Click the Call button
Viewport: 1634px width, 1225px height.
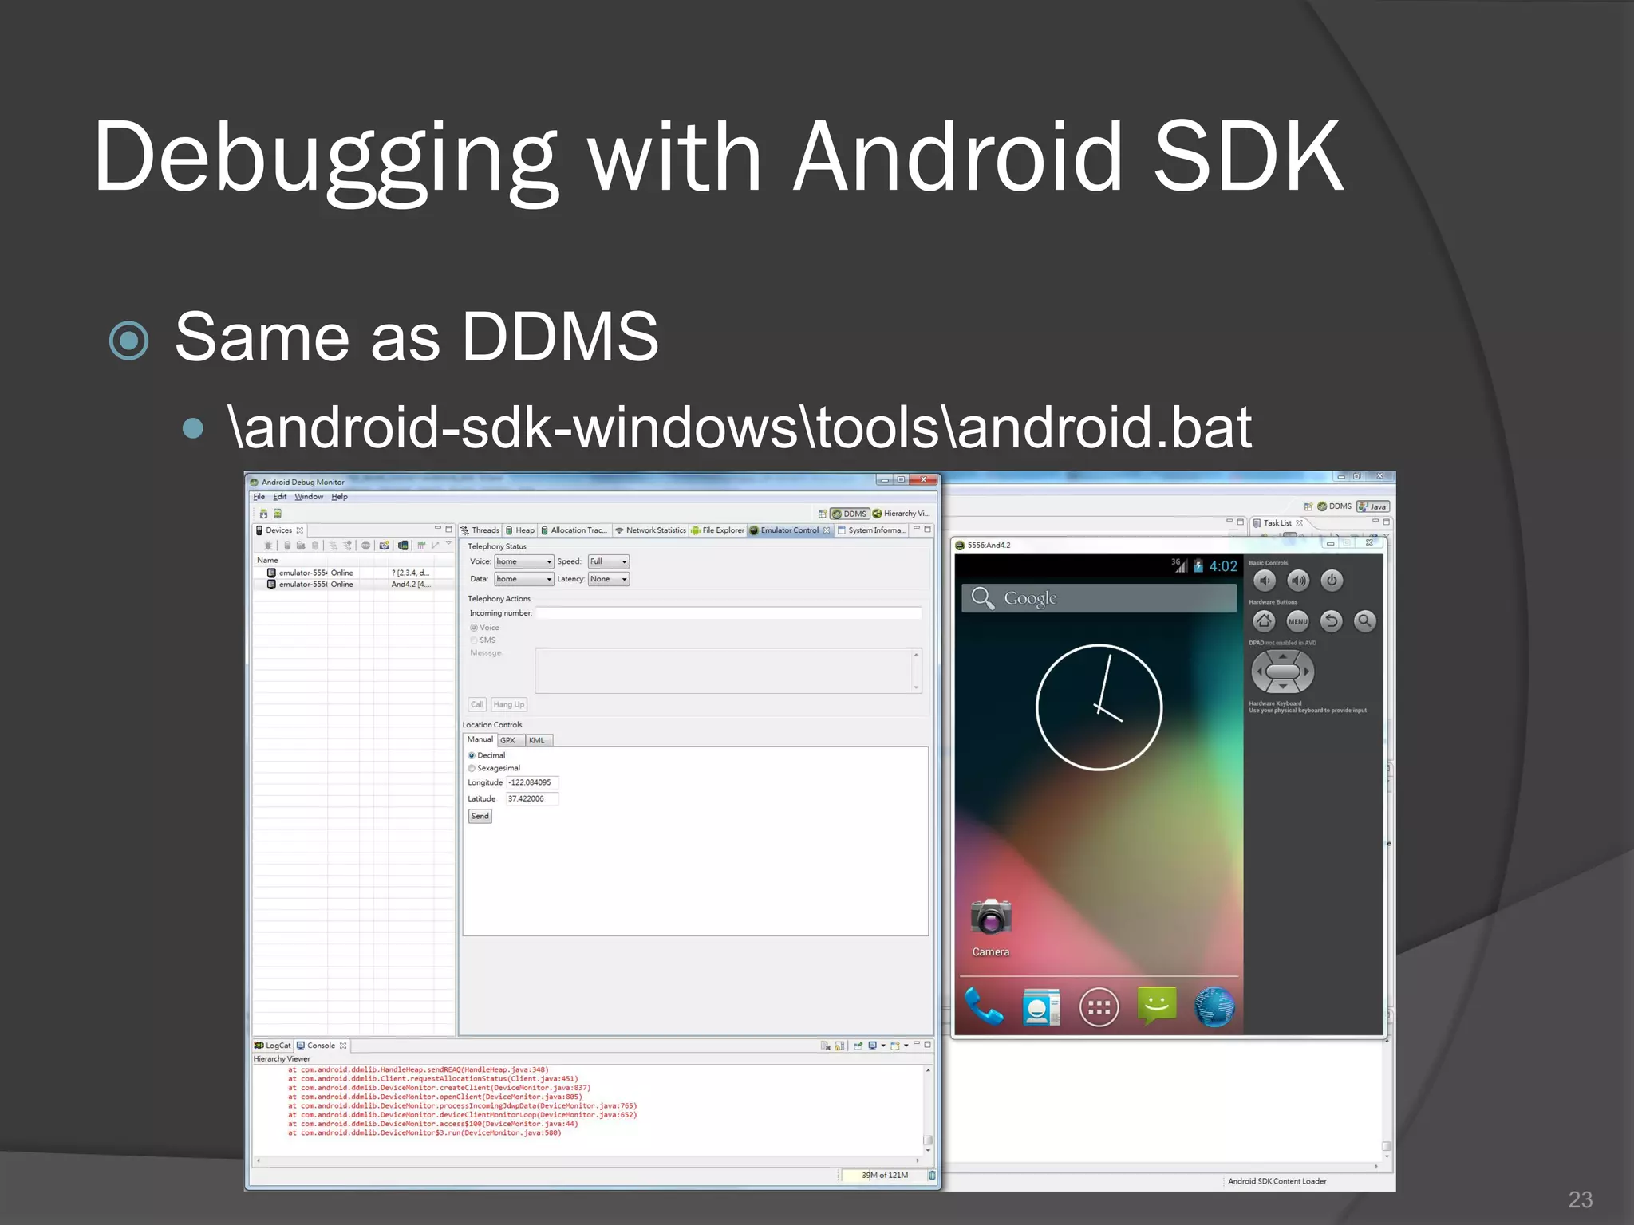click(477, 704)
